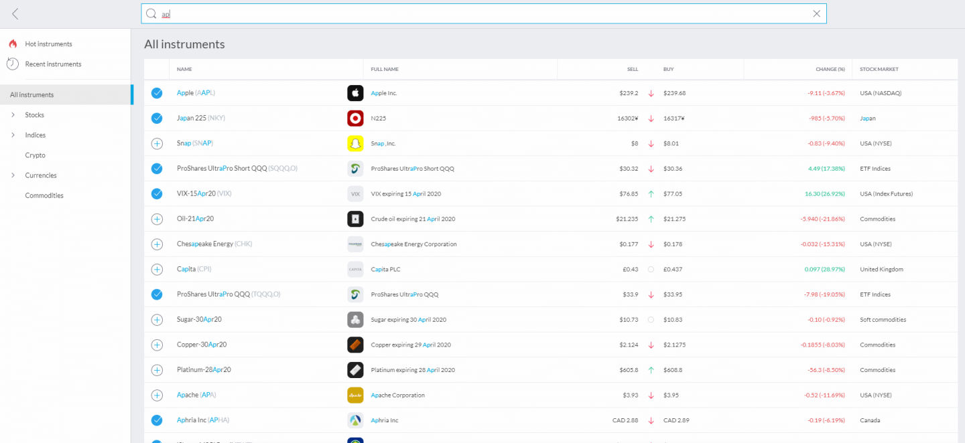Expand the Indices category chevron
Image resolution: width=965 pixels, height=443 pixels.
tap(13, 135)
